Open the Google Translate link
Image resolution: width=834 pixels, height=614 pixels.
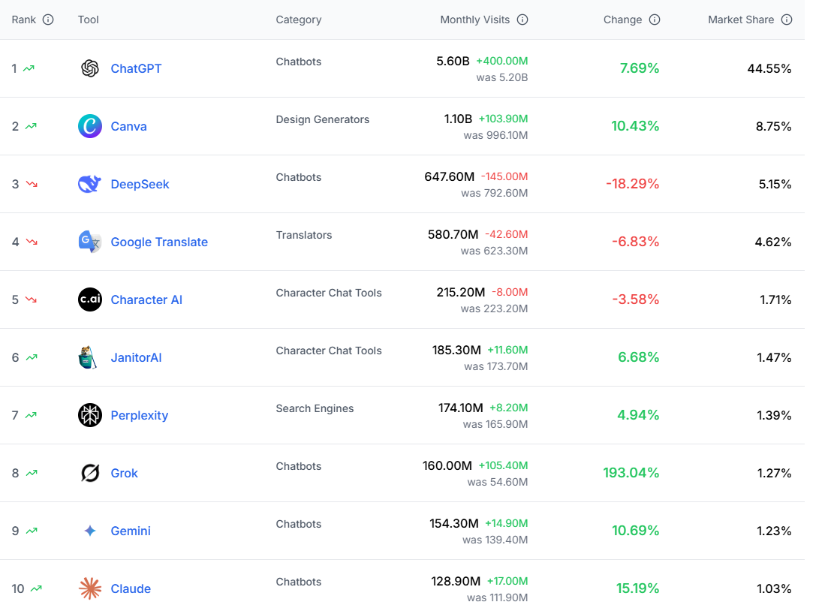(159, 242)
